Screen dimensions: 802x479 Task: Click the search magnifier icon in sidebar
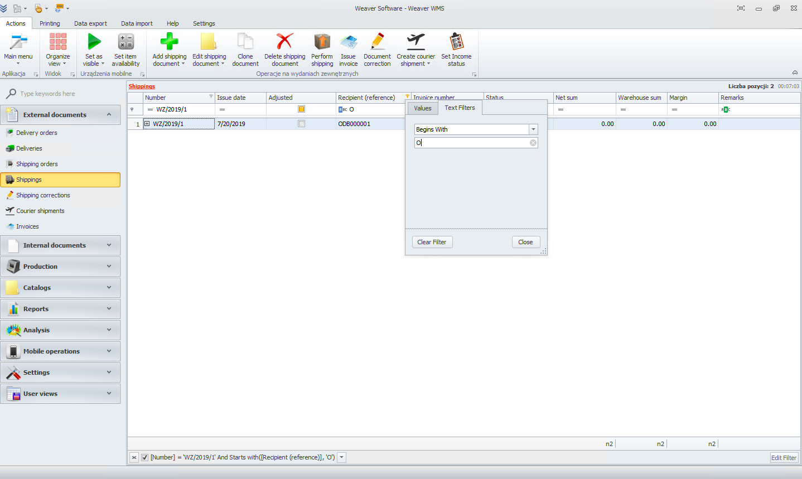[x=11, y=94]
